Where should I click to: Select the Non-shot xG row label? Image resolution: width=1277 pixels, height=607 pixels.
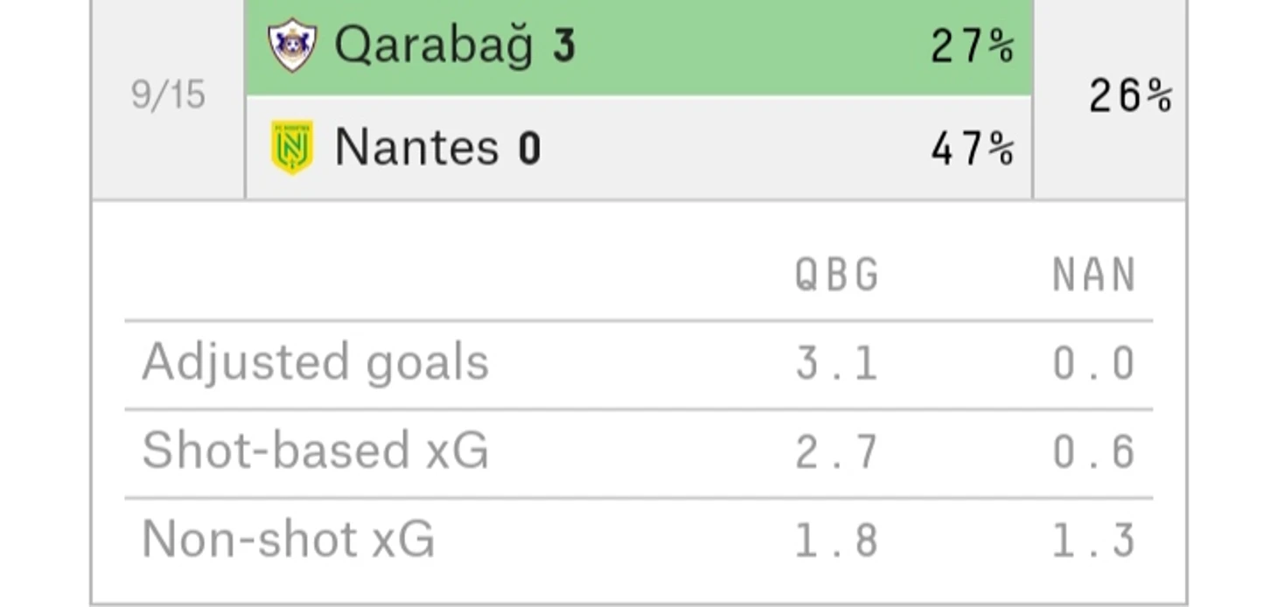pyautogui.click(x=288, y=539)
